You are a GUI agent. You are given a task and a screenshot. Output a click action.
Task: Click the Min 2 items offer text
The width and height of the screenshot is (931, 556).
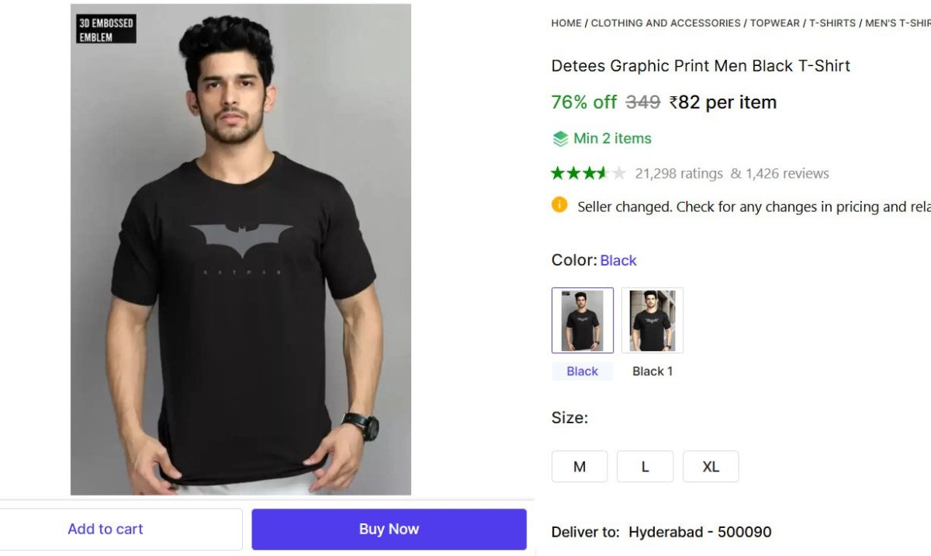tap(612, 139)
